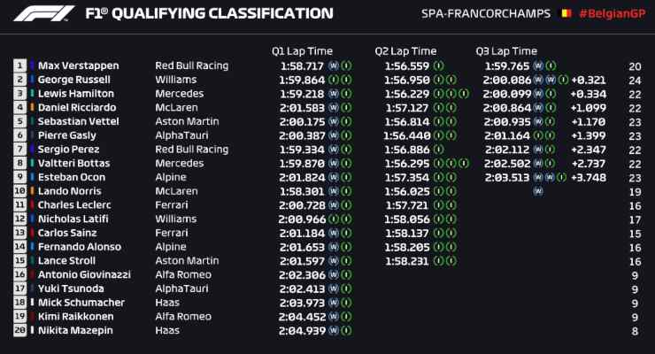This screenshot has height=354, width=655.
Task: Click Verstappen's Q3 time 1:59.765
Action: [507, 66]
